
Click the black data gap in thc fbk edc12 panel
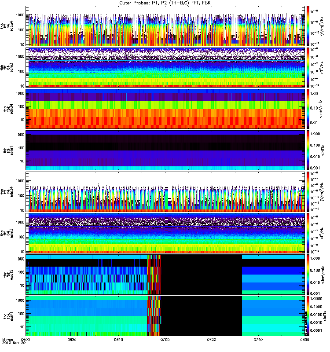[202, 275]
